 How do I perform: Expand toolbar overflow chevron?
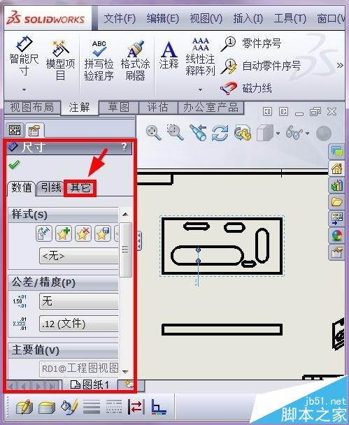coord(340,65)
